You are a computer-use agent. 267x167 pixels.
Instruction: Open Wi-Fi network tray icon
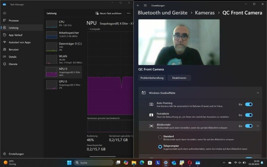(236, 163)
